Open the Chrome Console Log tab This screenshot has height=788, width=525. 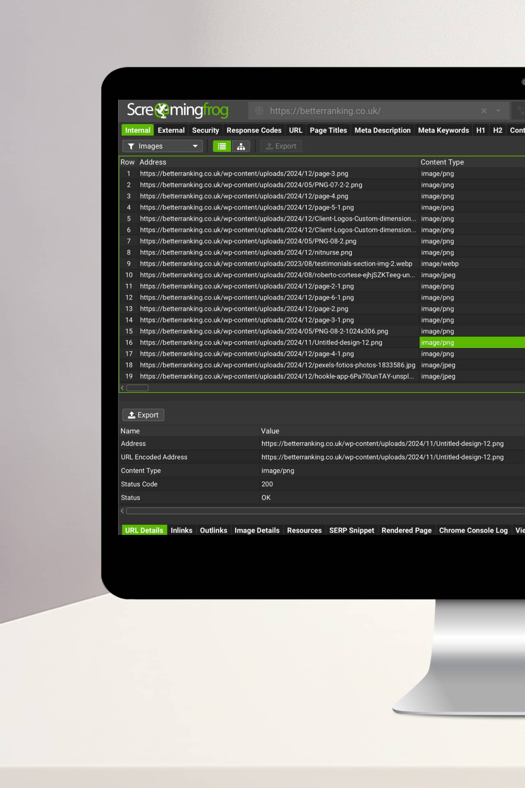coord(473,530)
